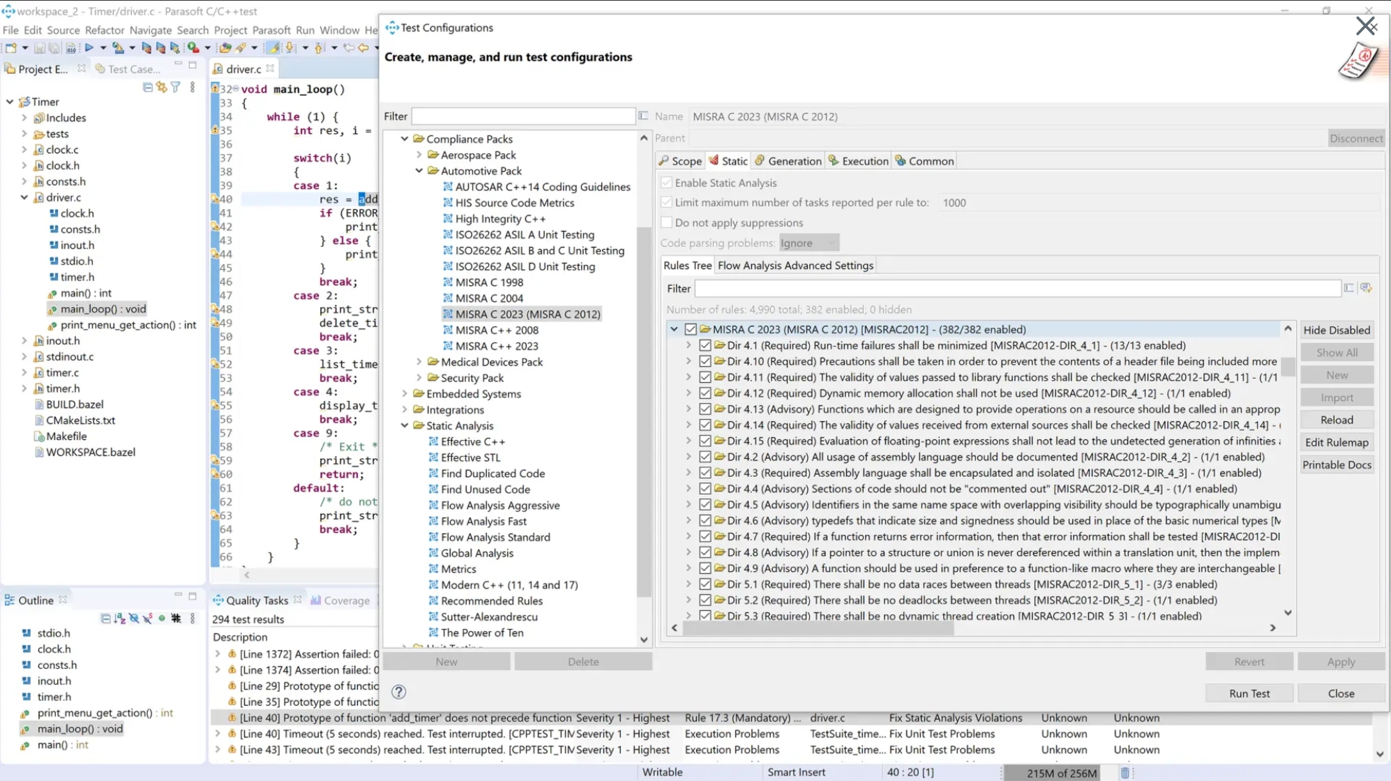The width and height of the screenshot is (1391, 781).
Task: Click the configurations Filter input field
Action: click(x=523, y=116)
